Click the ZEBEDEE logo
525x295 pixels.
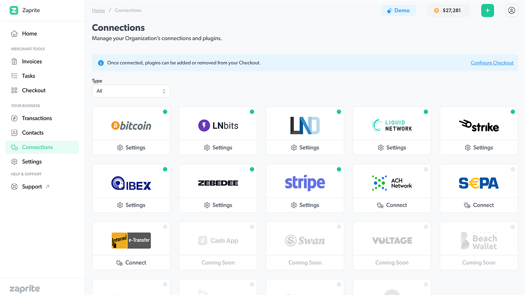point(218,183)
